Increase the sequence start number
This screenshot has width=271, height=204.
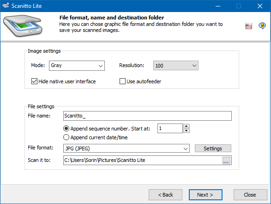(x=187, y=126)
